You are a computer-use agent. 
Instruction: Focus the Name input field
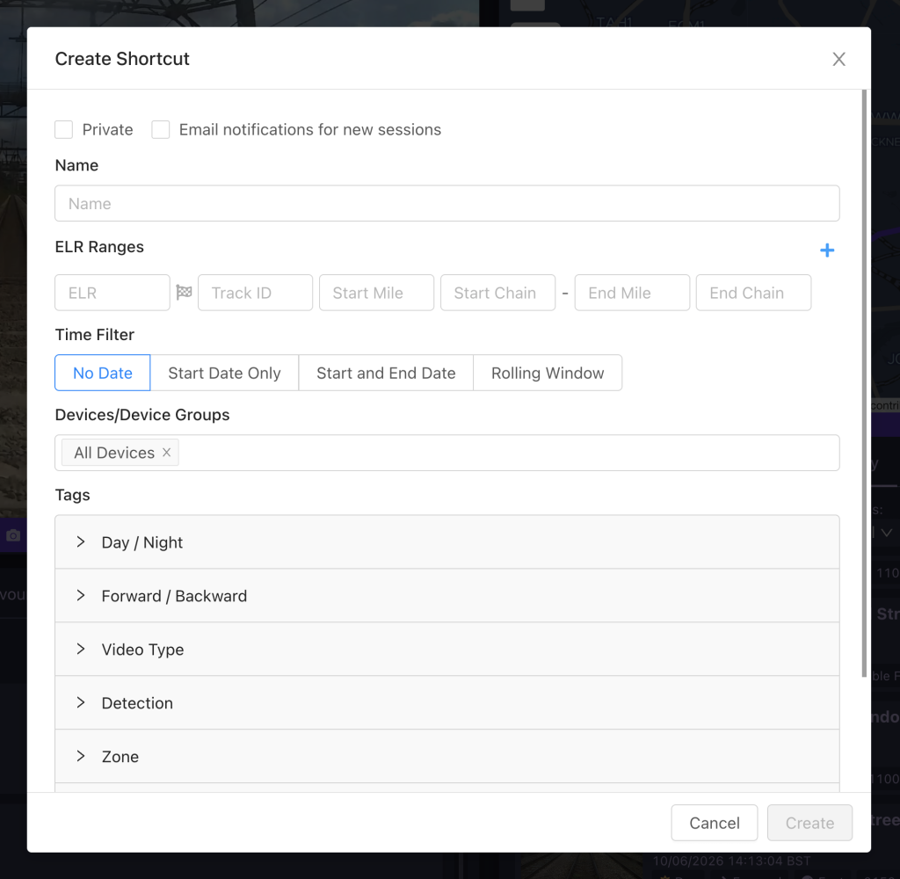(x=447, y=203)
